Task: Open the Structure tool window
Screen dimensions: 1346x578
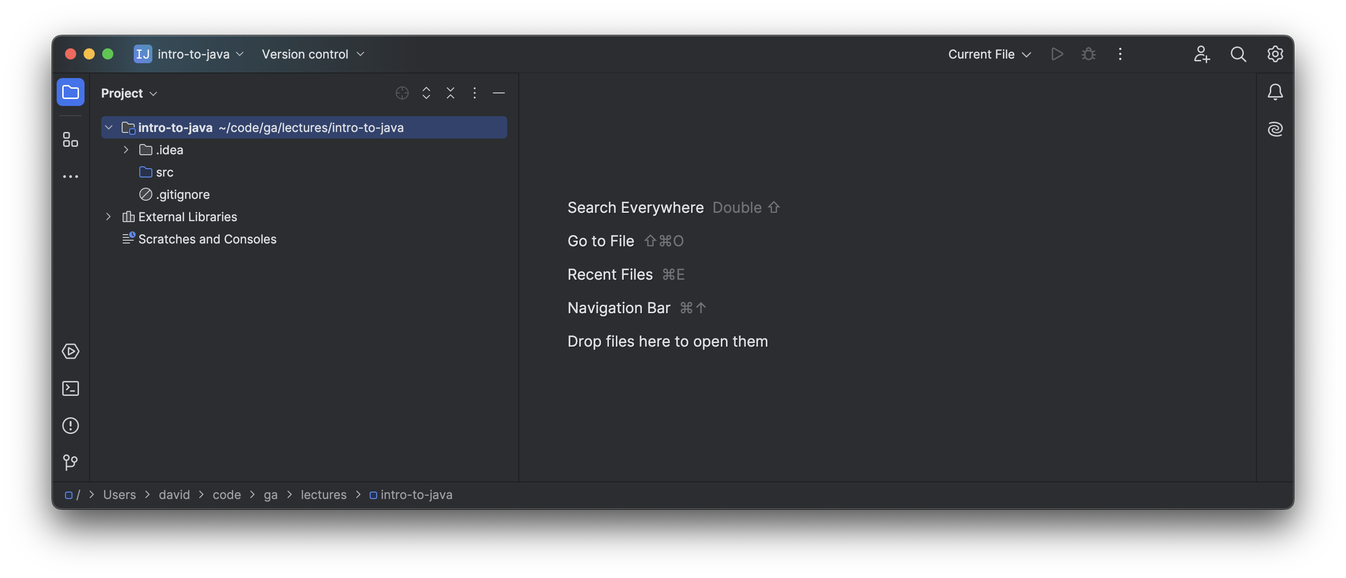Action: [x=70, y=139]
